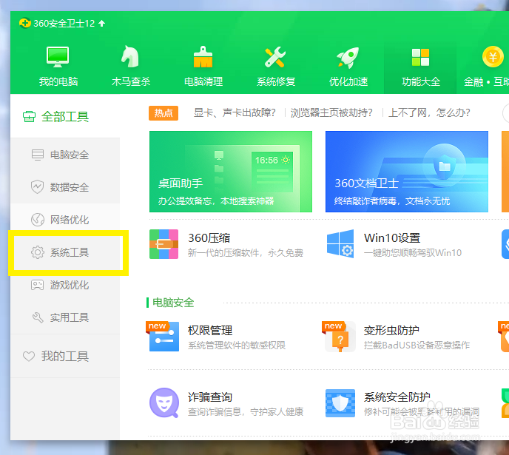Open the 桌面助手 banner

231,172
